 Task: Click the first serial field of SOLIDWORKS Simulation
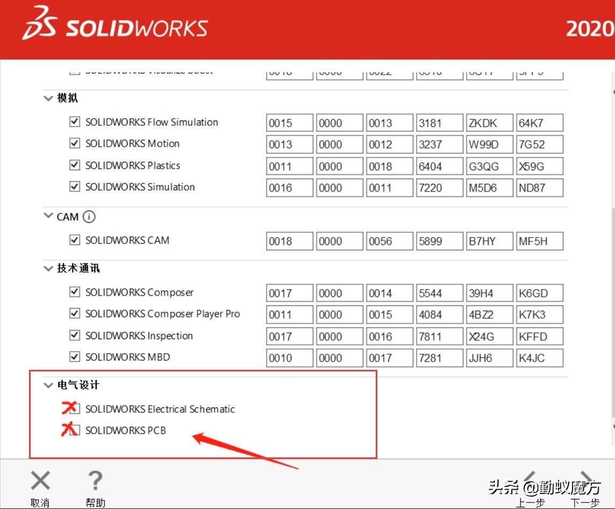pos(289,187)
